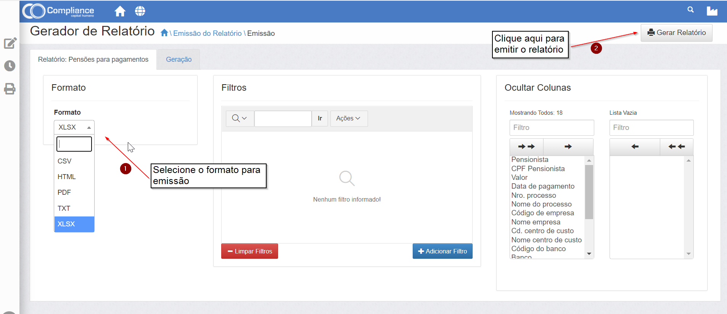The image size is (727, 314).
Task: Select Data de pagamento column
Action: click(543, 186)
